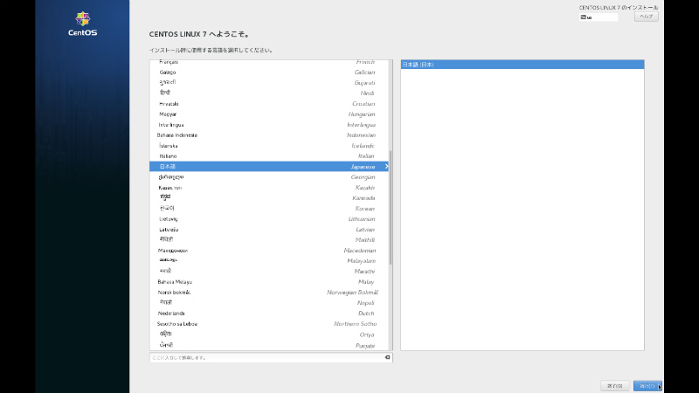Choose Punjabi at the bottom of the list

266,344
